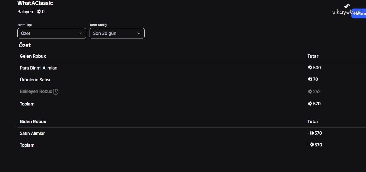Image resolution: width=366 pixels, height=172 pixels.
Task: Click the Robux icon next to Toplam 570
Action: pos(311,104)
